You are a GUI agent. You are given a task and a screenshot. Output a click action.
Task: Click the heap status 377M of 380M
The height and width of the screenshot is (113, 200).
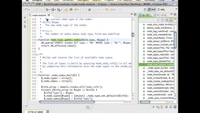pyautogui.click(x=35, y=112)
